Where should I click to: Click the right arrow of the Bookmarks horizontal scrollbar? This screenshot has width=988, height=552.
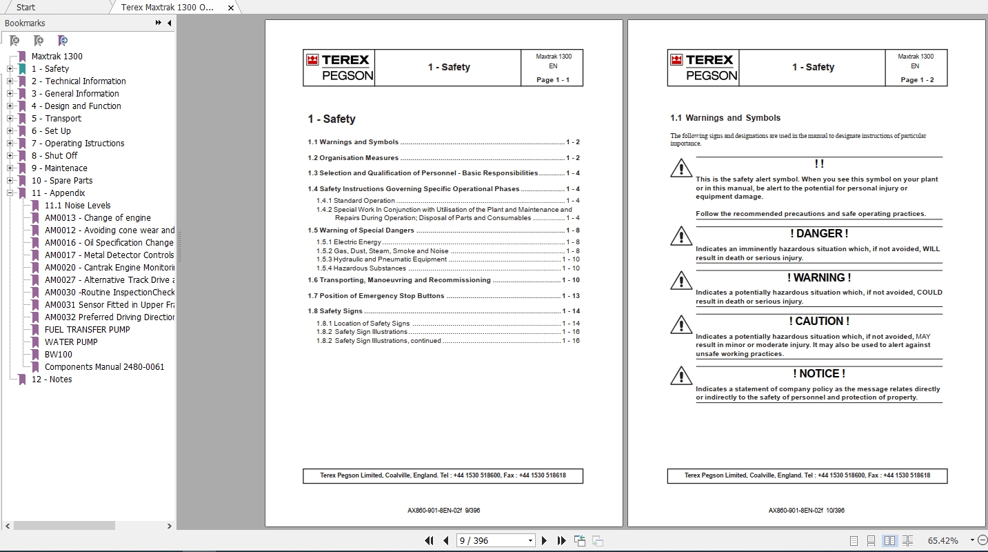tap(170, 526)
